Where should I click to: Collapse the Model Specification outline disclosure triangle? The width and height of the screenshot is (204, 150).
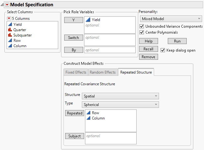click(3, 5)
